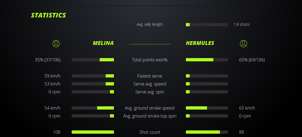Click Melina's Avg. ground stroke speed bar
Viewport: 302px width, 137px height.
[93, 108]
